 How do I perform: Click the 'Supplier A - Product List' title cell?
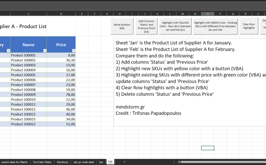(x=23, y=26)
